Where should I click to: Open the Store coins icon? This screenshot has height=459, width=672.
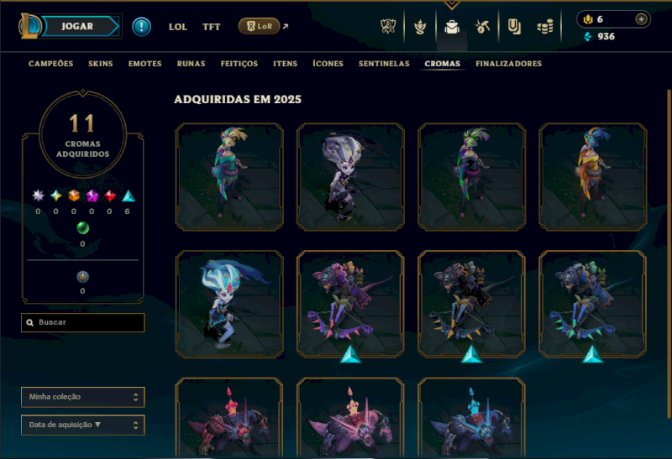545,28
